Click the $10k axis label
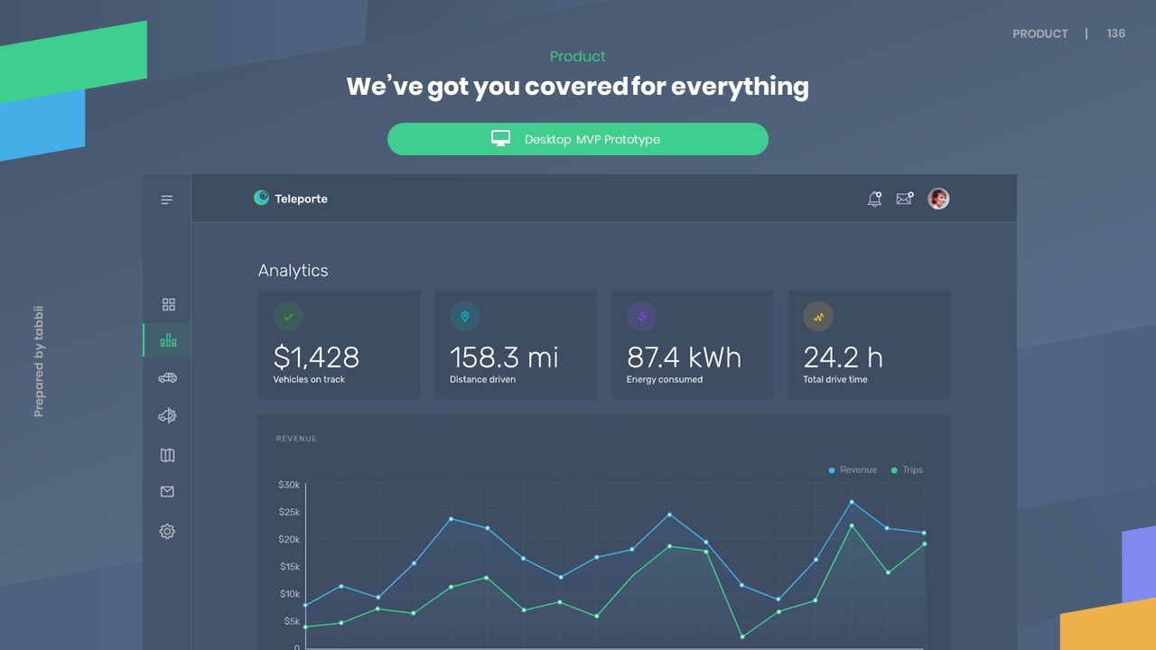Viewport: 1156px width, 650px height. [x=289, y=594]
